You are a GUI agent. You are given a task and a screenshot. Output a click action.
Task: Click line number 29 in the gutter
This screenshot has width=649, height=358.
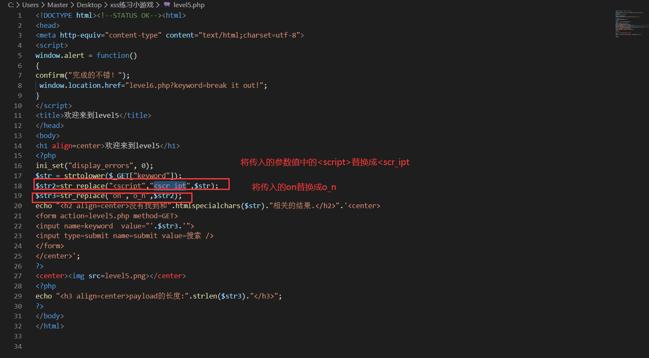point(17,296)
